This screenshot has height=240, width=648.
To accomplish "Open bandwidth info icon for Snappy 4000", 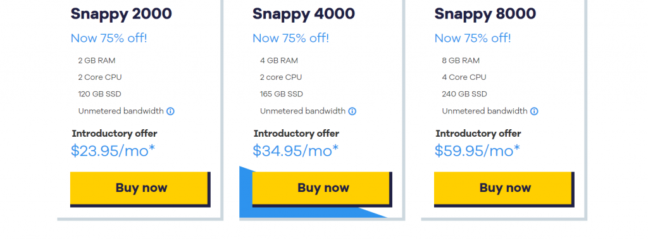I will pyautogui.click(x=352, y=111).
